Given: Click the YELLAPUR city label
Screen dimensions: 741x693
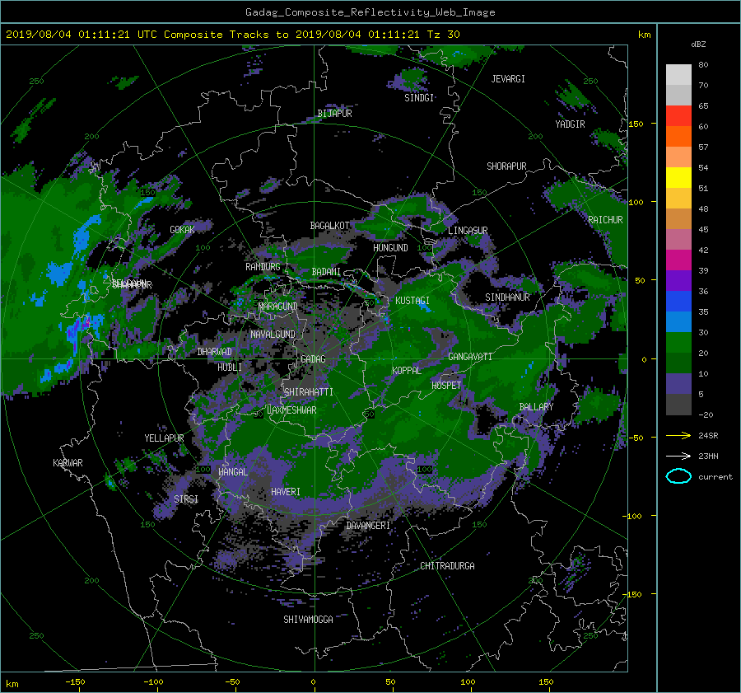Looking at the screenshot, I should click(164, 438).
